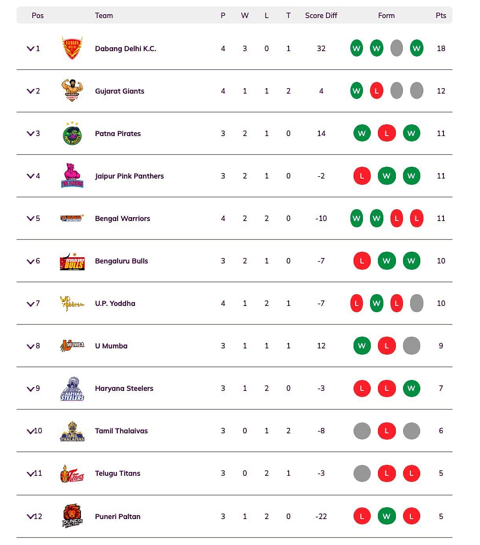Open the U.P. Yoddha team name link
Image resolution: width=480 pixels, height=545 pixels.
coord(115,303)
